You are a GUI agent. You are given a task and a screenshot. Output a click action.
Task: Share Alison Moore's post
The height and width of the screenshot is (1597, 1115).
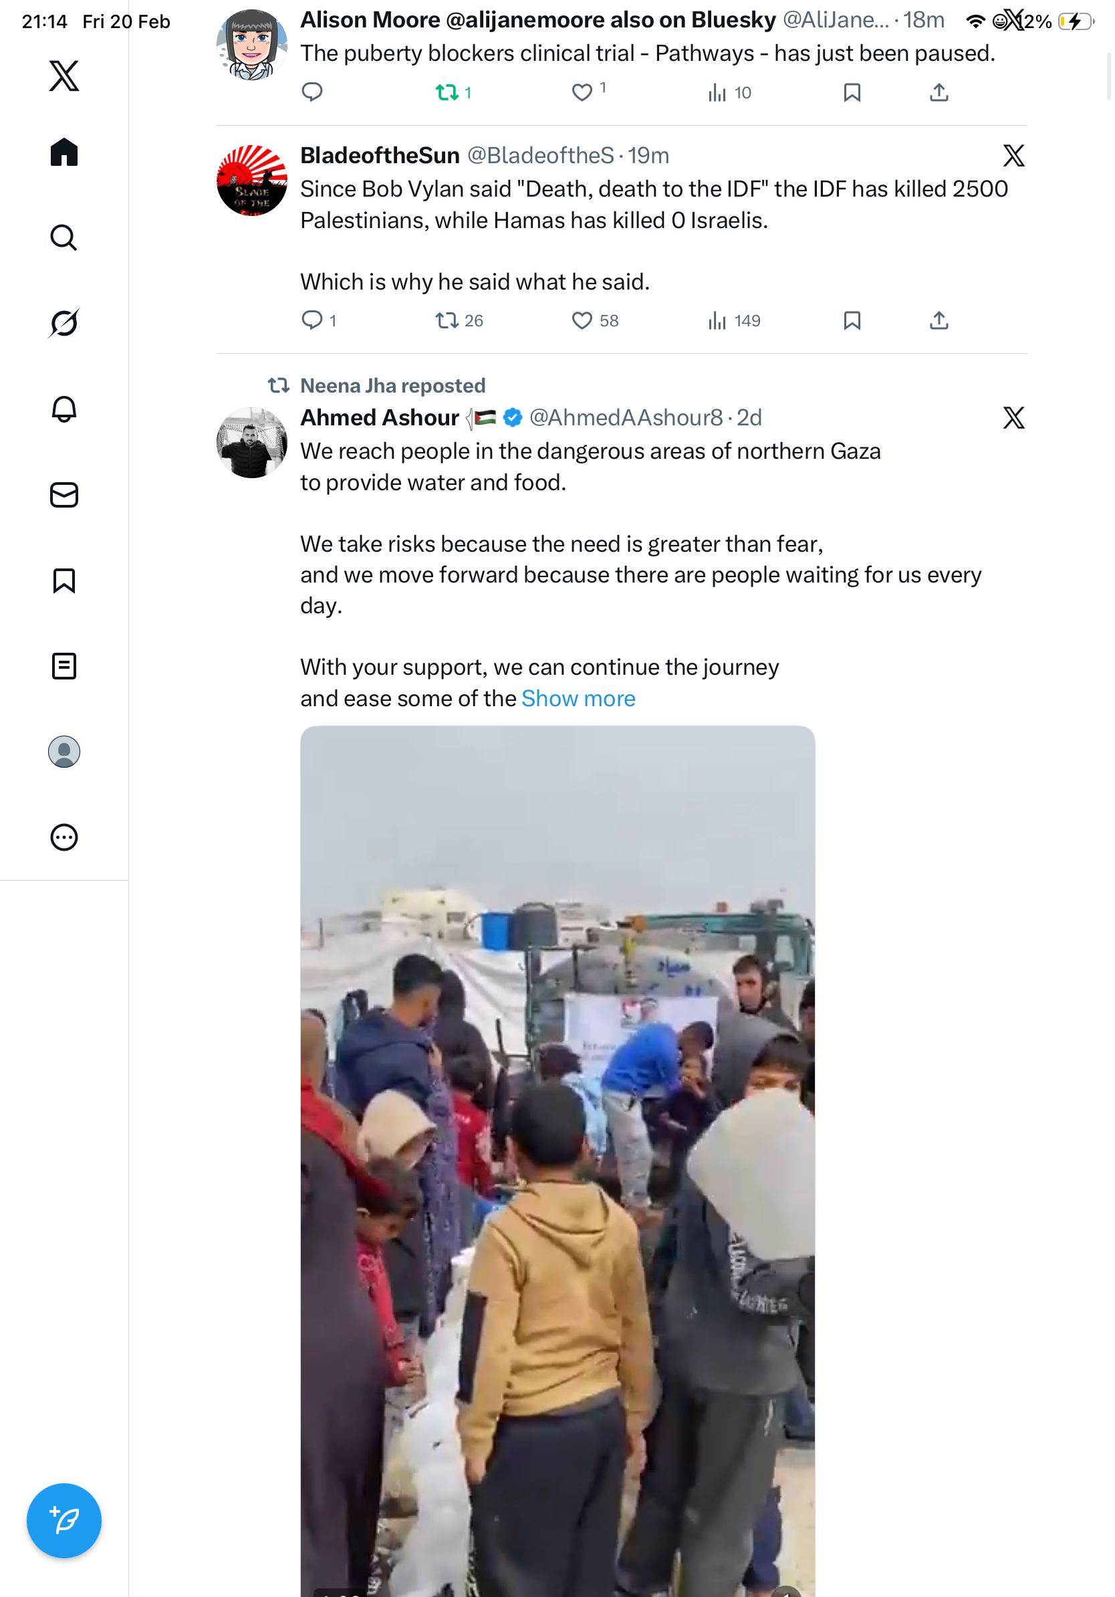pyautogui.click(x=939, y=92)
